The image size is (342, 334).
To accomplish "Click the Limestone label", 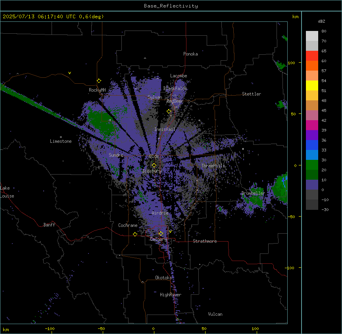I will coord(61,141).
